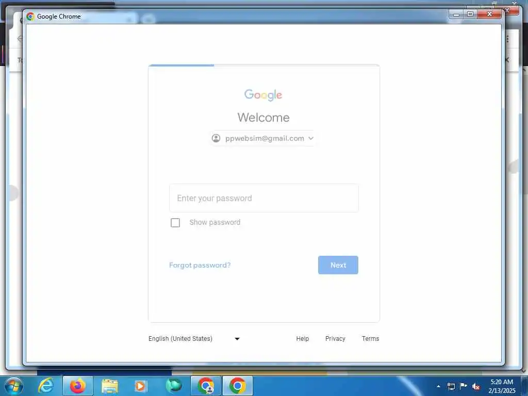528x396 pixels.
Task: Click the Enter your password field
Action: [263, 198]
